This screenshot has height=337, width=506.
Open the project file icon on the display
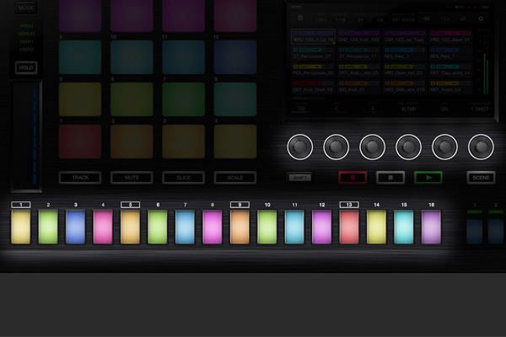click(300, 18)
